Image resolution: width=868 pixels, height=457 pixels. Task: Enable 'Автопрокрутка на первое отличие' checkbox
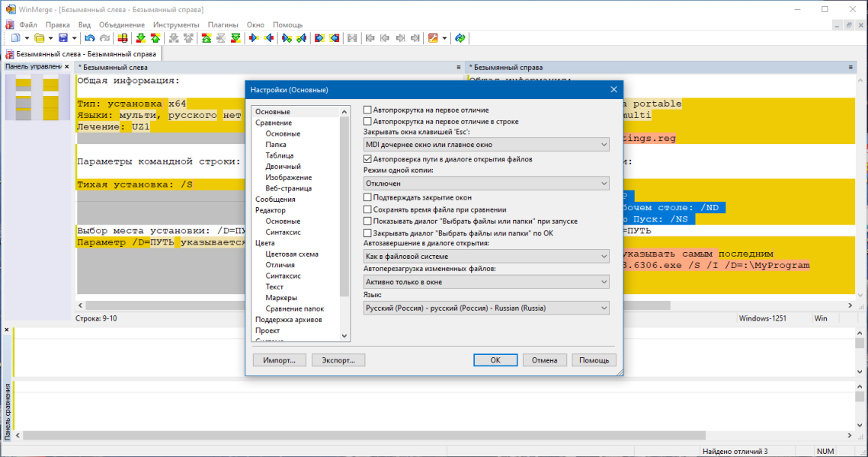click(367, 110)
